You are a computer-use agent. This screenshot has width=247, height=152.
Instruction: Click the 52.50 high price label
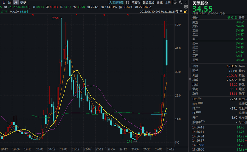55,18
